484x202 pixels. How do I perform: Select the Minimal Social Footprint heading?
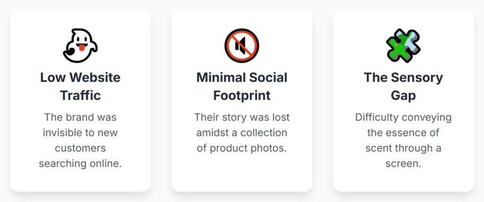pyautogui.click(x=242, y=86)
